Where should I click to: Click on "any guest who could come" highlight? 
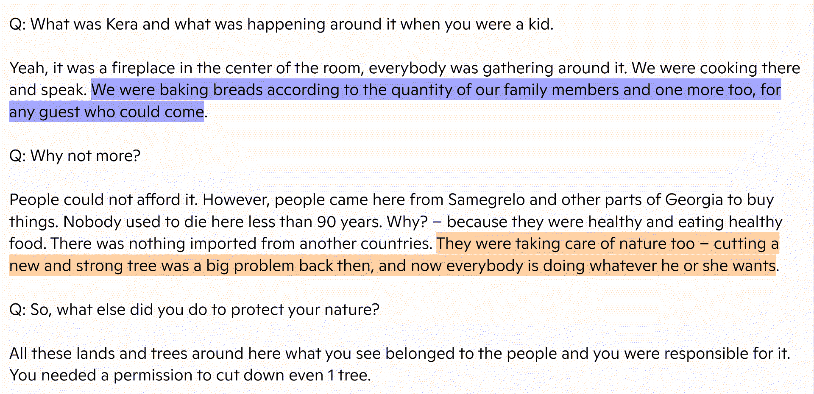106,112
